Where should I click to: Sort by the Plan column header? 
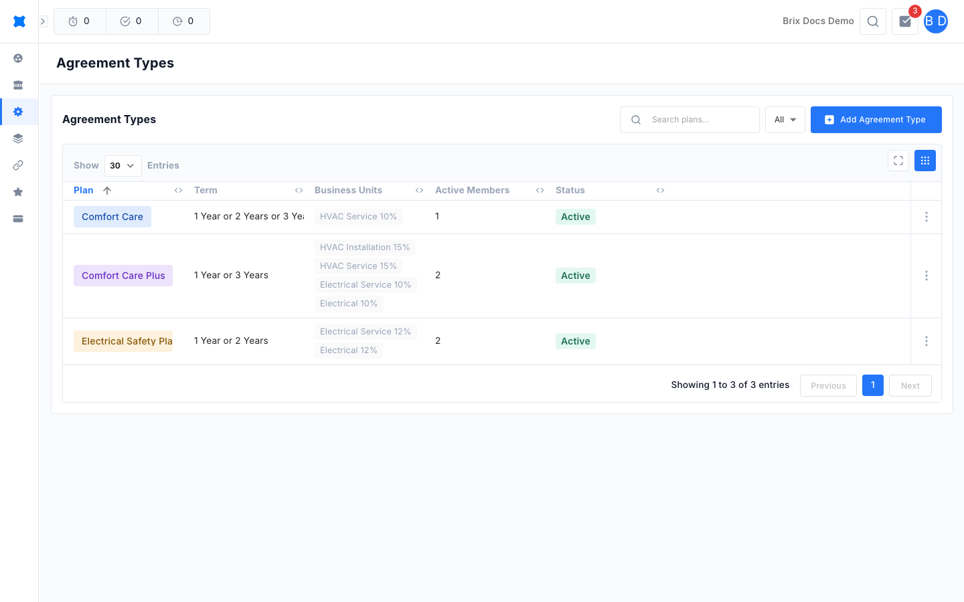tap(84, 191)
